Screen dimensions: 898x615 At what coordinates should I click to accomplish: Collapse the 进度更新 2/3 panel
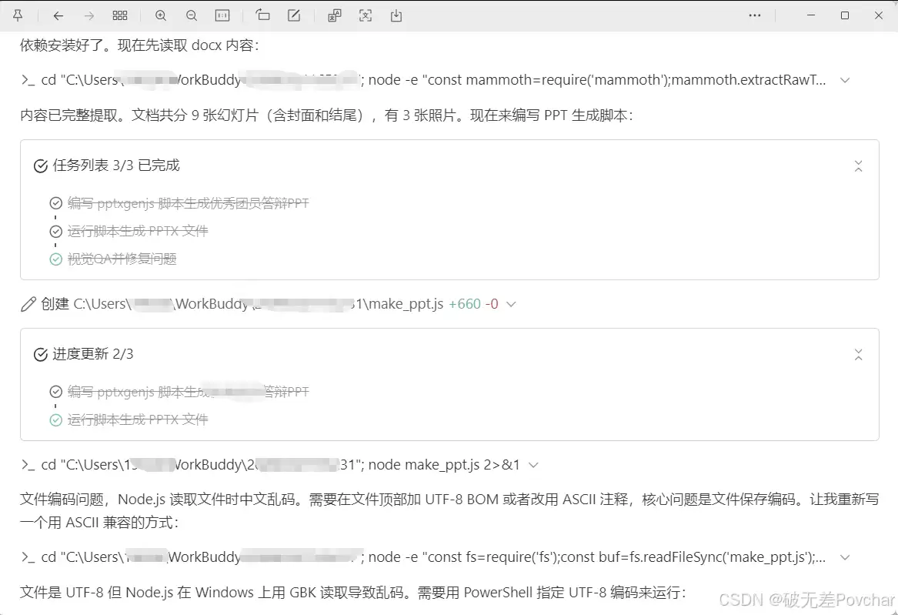click(x=859, y=355)
